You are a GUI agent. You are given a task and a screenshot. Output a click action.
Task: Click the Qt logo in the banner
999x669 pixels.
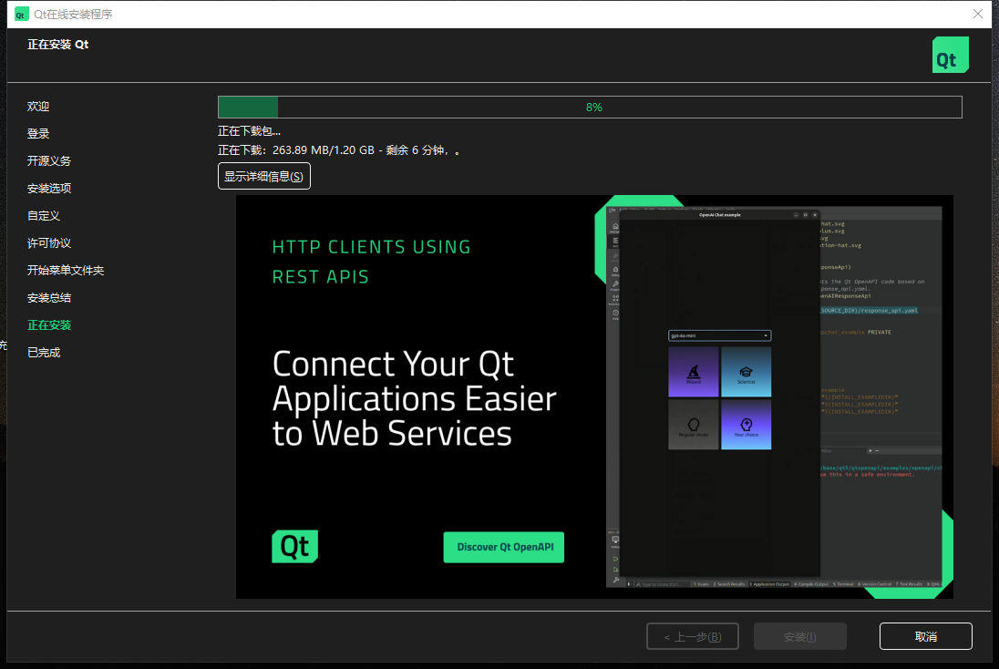coord(294,547)
